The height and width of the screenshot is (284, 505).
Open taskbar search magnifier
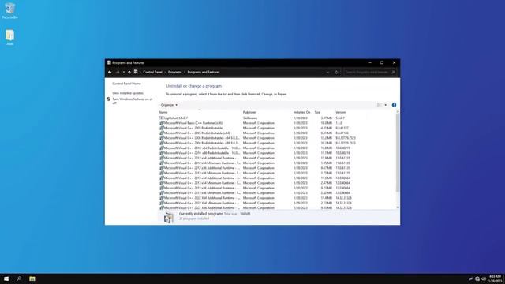(19, 278)
